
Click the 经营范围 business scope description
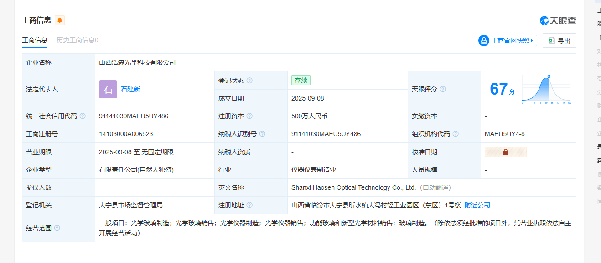pos(335,228)
